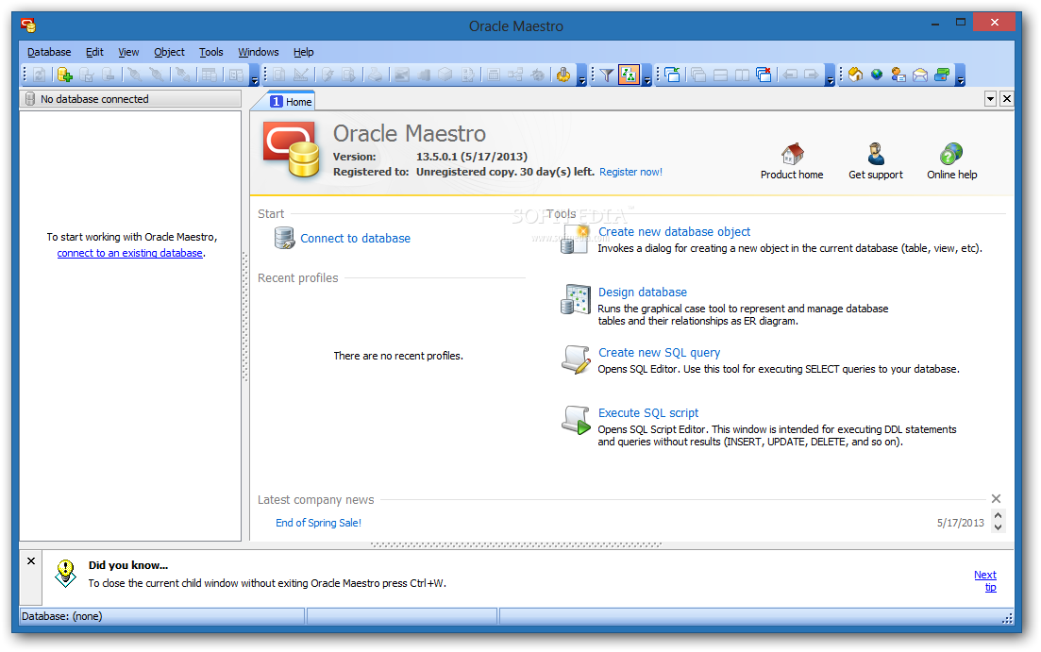Click the disabled diagram tree toolbar icon
This screenshot has height=652, width=1041.
pos(515,75)
